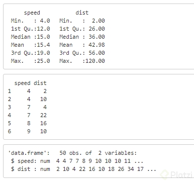Select the speed Median :15.0 line

(31, 37)
